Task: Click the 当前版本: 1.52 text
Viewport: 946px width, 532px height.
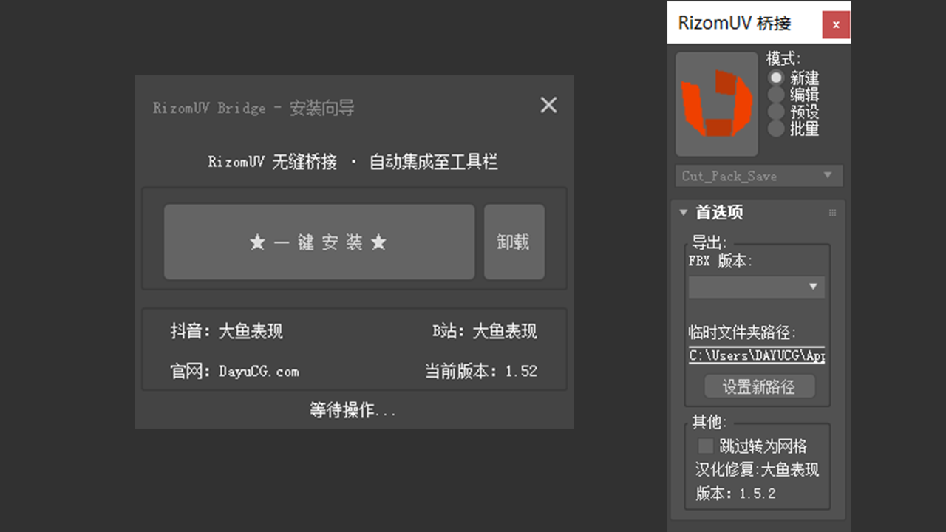Action: 481,371
